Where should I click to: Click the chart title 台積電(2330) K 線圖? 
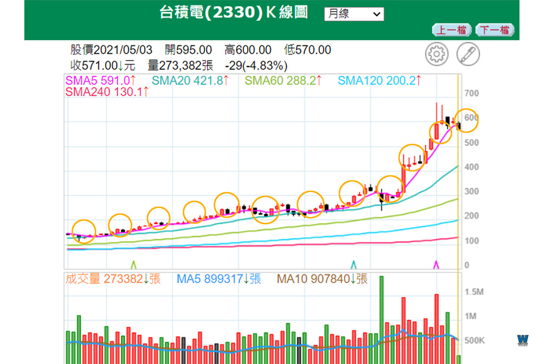click(233, 13)
